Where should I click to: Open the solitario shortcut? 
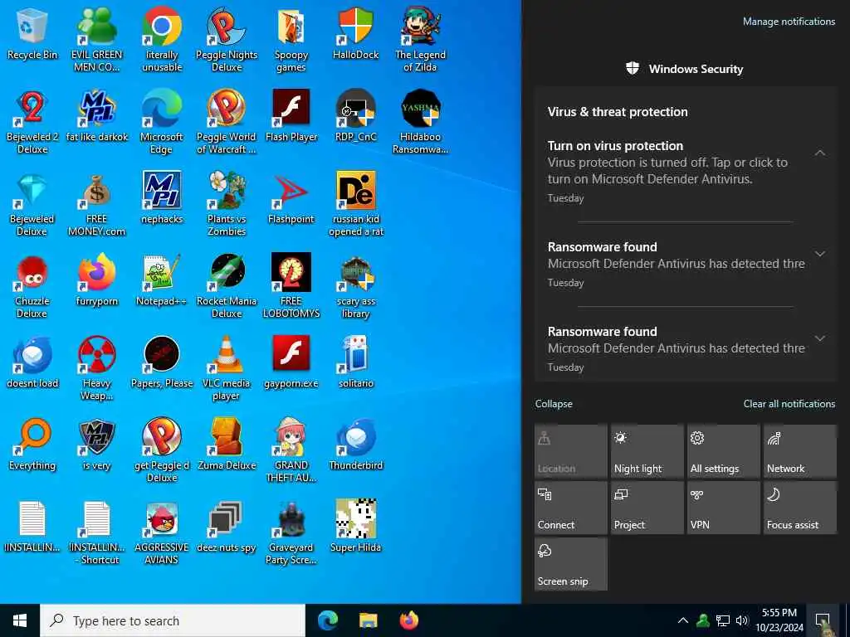click(355, 362)
